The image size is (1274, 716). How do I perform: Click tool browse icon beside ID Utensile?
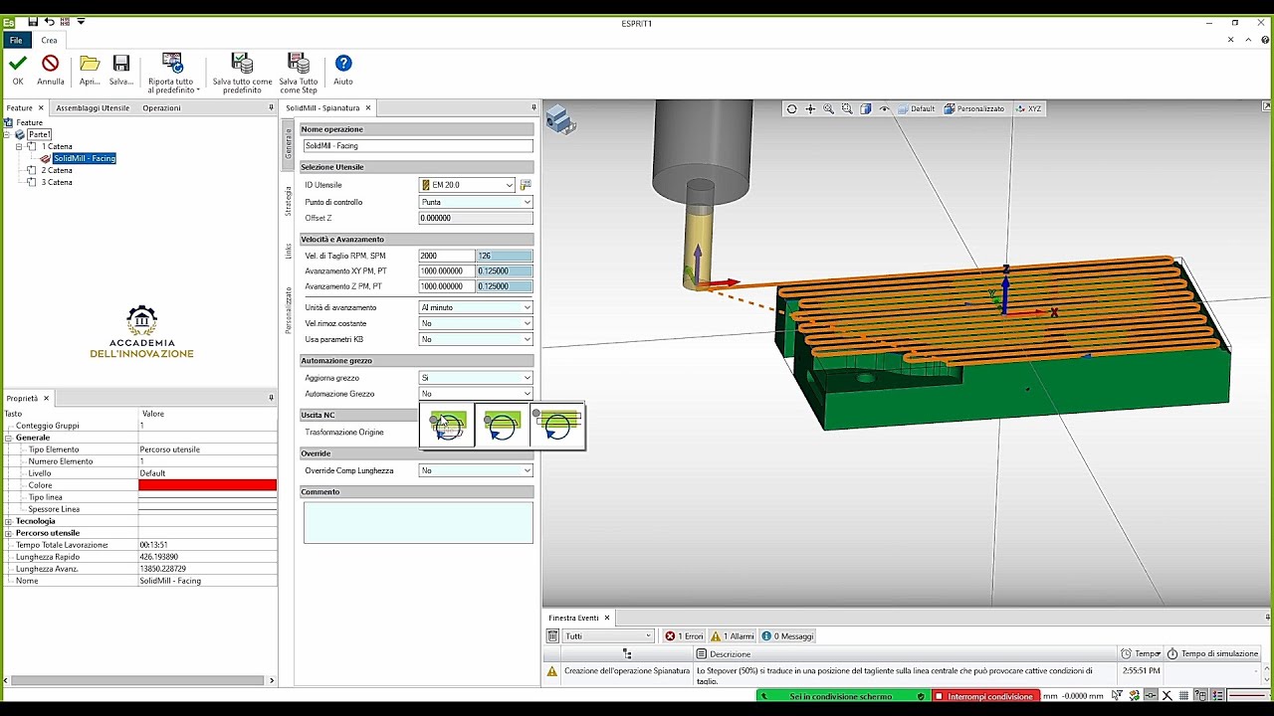526,185
